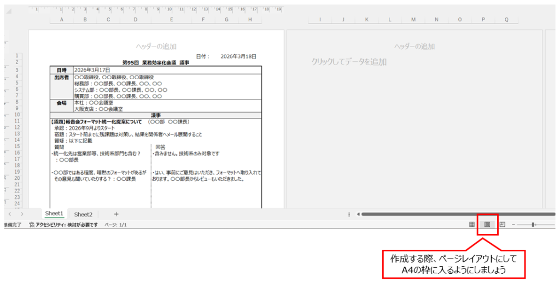The width and height of the screenshot is (560, 282).
Task: Click the horizontal scrollbar left arrow
Action: point(358,214)
